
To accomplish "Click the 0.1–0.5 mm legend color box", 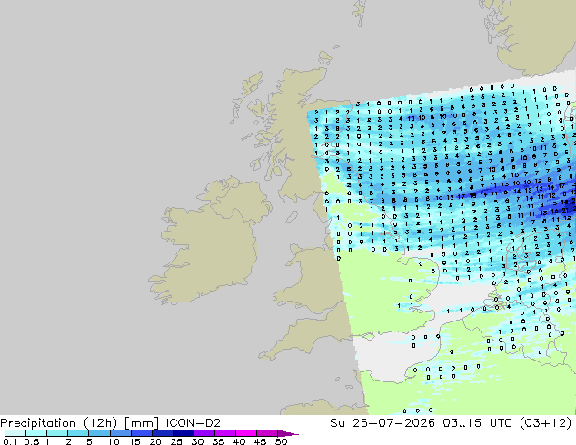I will tap(15, 433).
